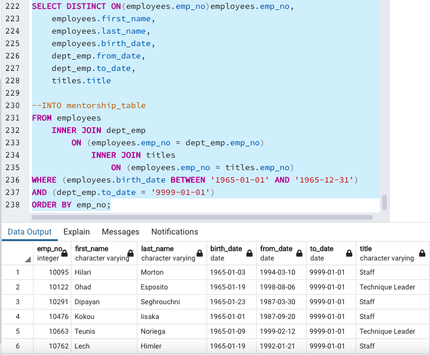The width and height of the screenshot is (430, 355).
Task: Click first name cell Dipayan
Action: (x=104, y=302)
